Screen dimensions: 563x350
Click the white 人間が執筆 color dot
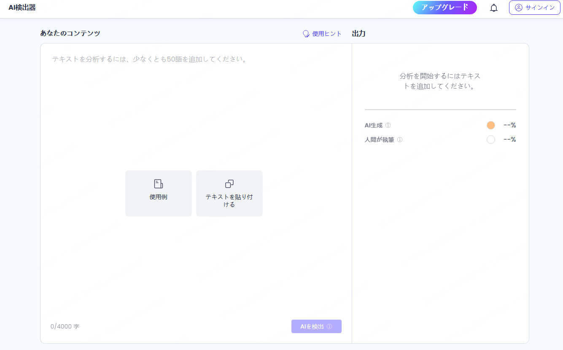pos(490,140)
